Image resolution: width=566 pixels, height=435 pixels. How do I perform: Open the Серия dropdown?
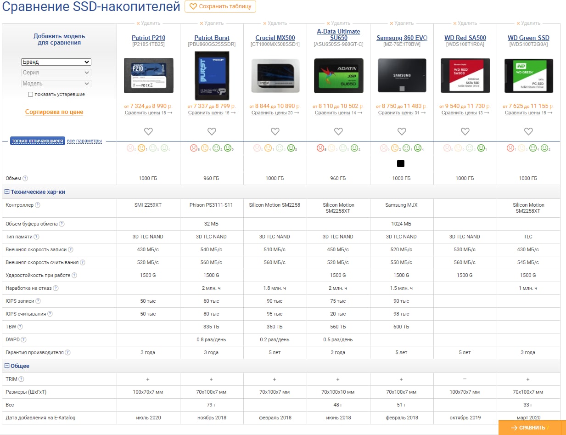tap(56, 73)
